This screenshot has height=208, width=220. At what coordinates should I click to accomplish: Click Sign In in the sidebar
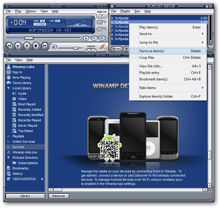click(17, 72)
